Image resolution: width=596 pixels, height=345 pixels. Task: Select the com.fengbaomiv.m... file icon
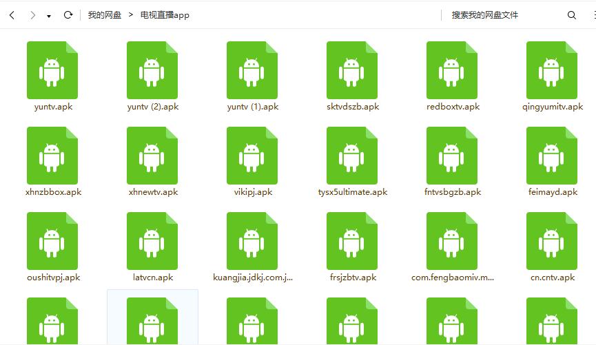tap(452, 241)
